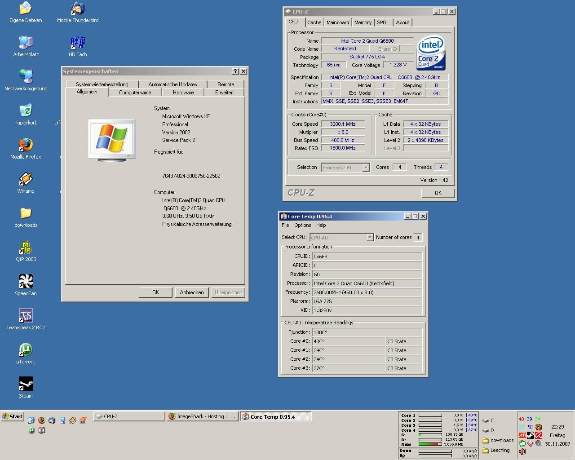This screenshot has height=460, width=575.
Task: Click the Number of cores field in Core Temp
Action: [x=418, y=237]
